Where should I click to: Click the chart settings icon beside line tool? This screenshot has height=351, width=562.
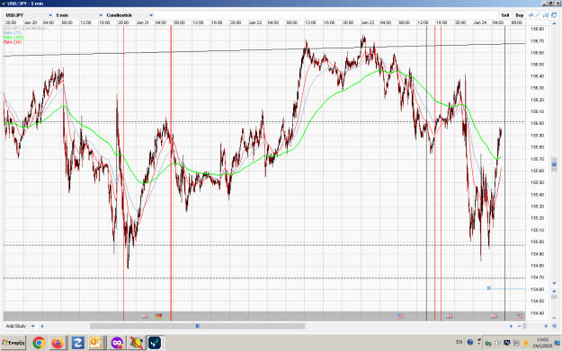point(546,15)
